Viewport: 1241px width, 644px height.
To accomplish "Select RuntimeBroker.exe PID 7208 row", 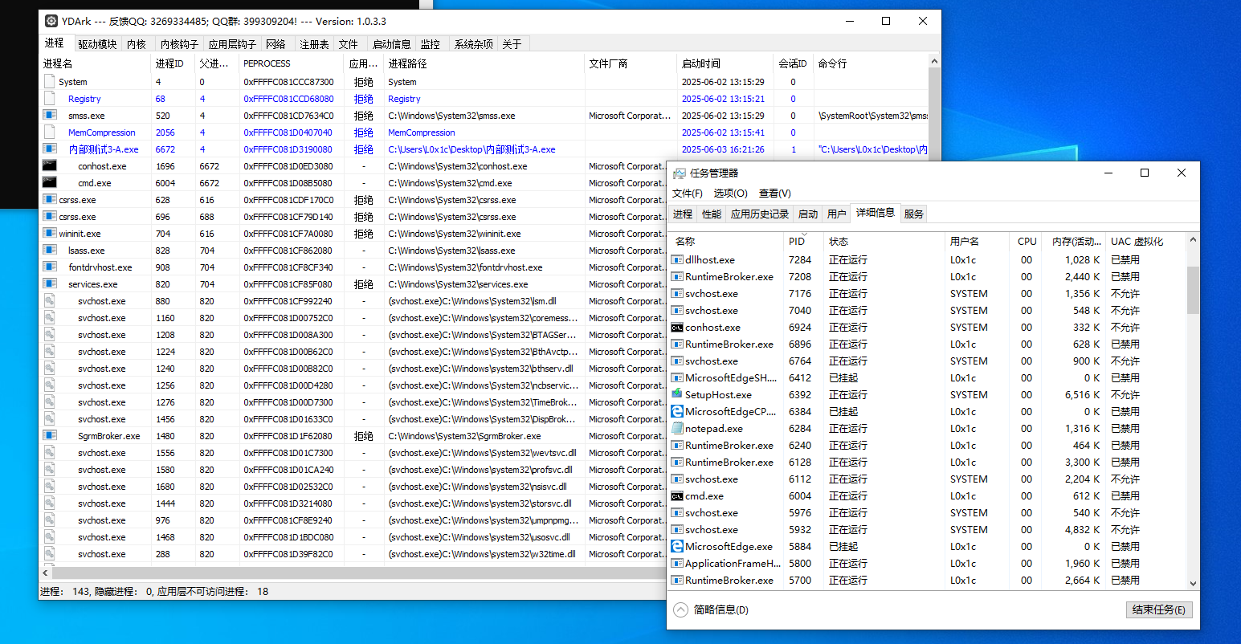I will pos(928,276).
